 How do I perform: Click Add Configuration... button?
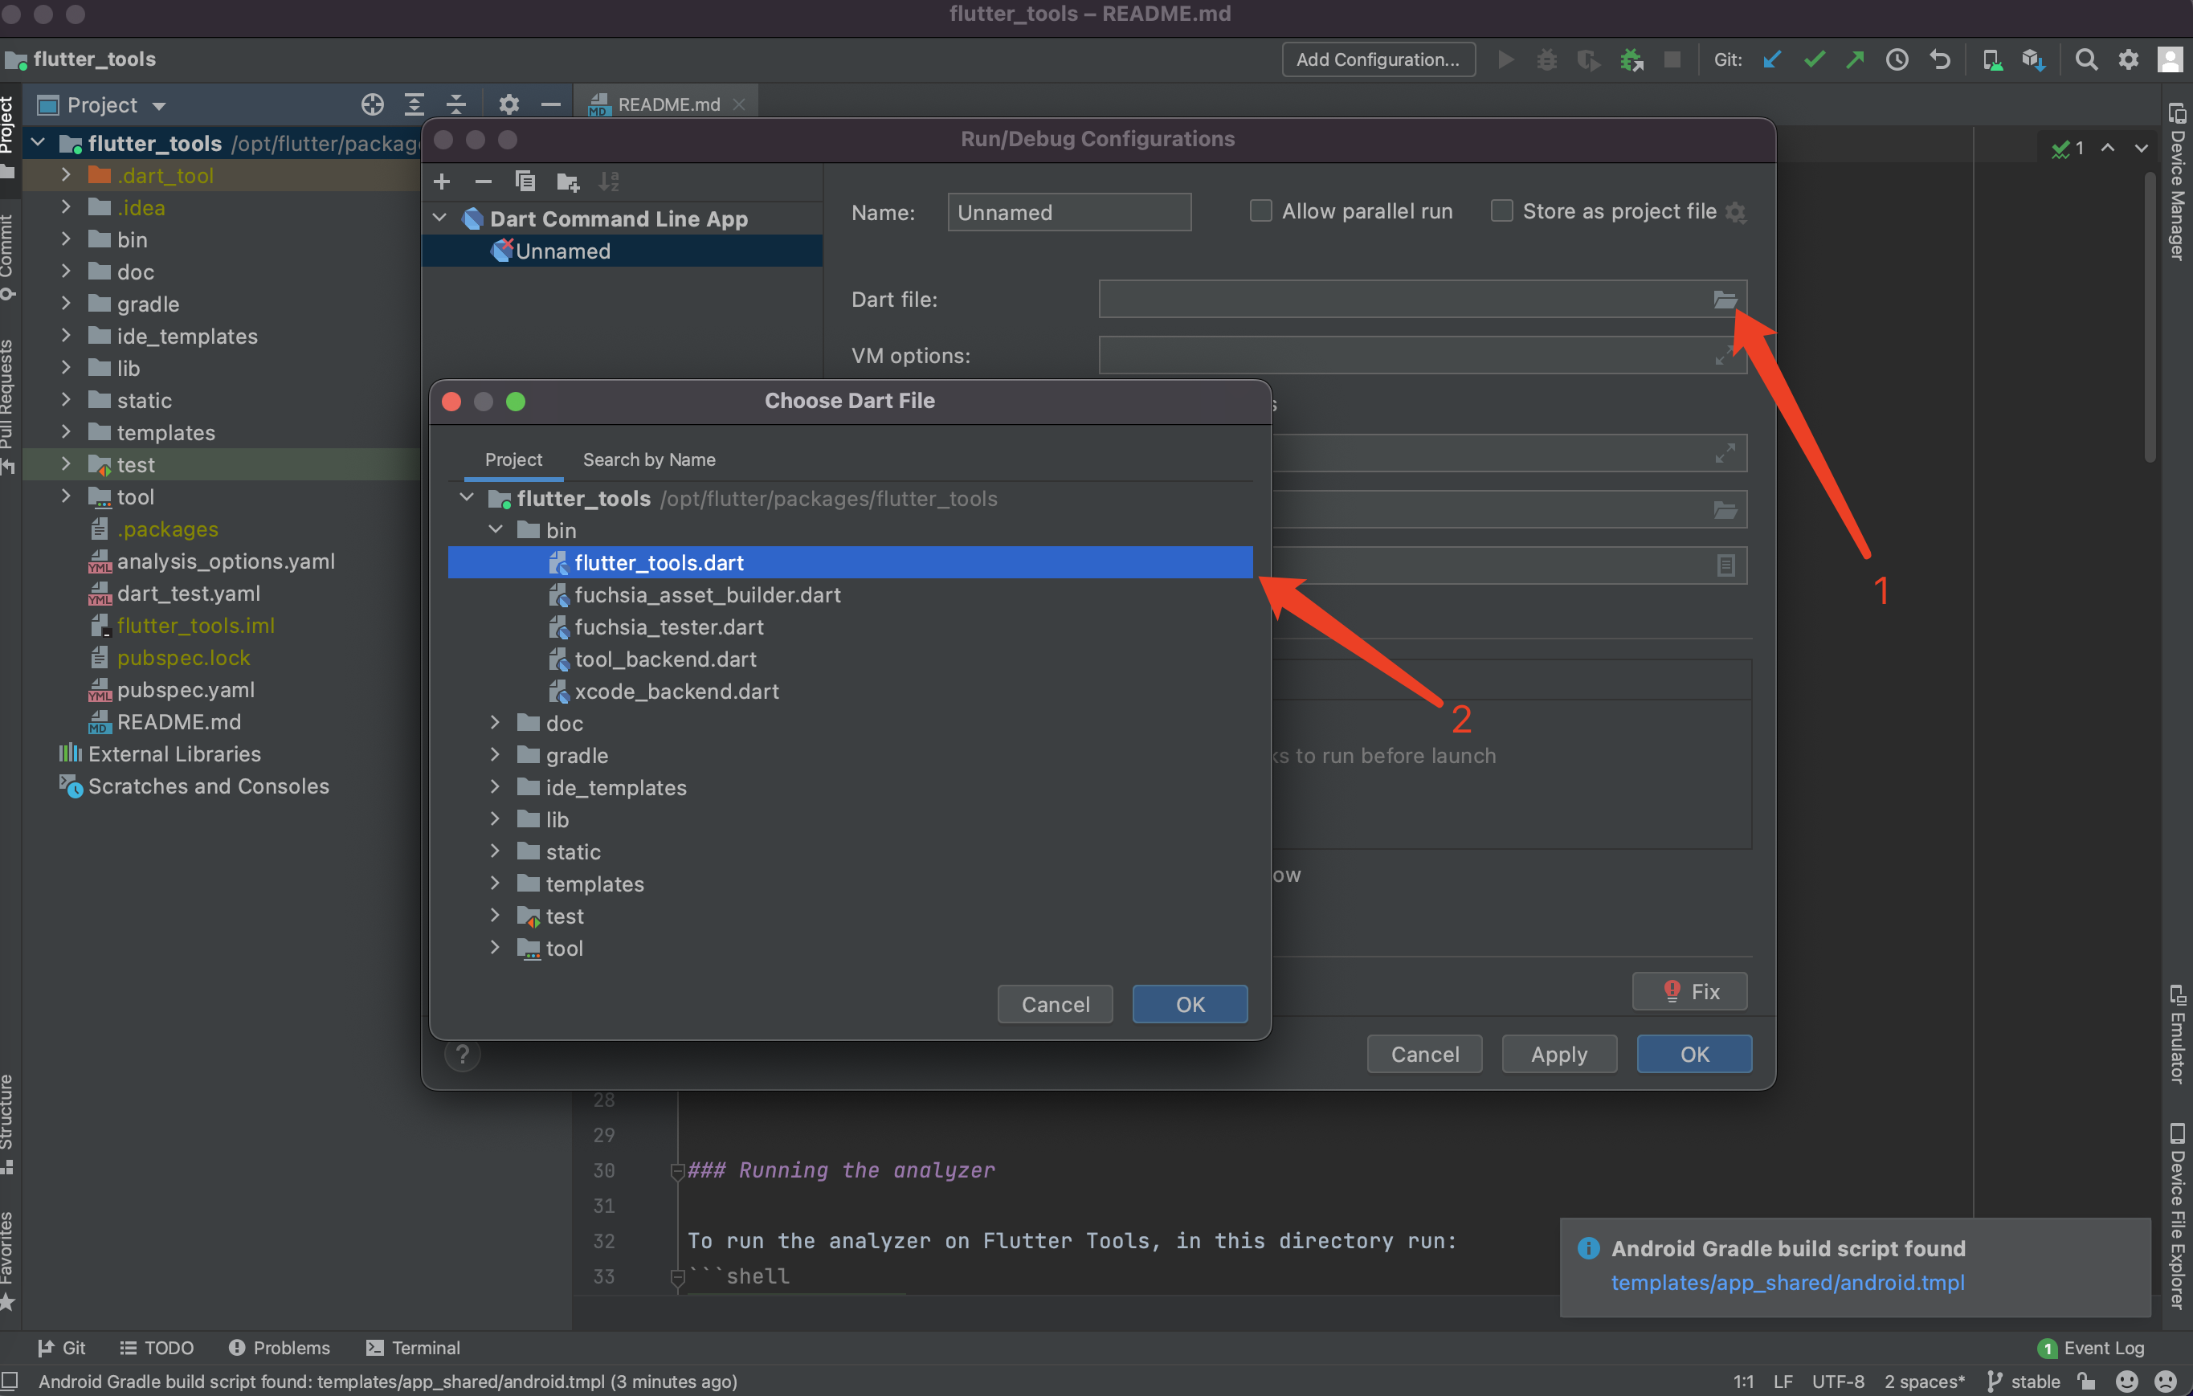[1378, 60]
